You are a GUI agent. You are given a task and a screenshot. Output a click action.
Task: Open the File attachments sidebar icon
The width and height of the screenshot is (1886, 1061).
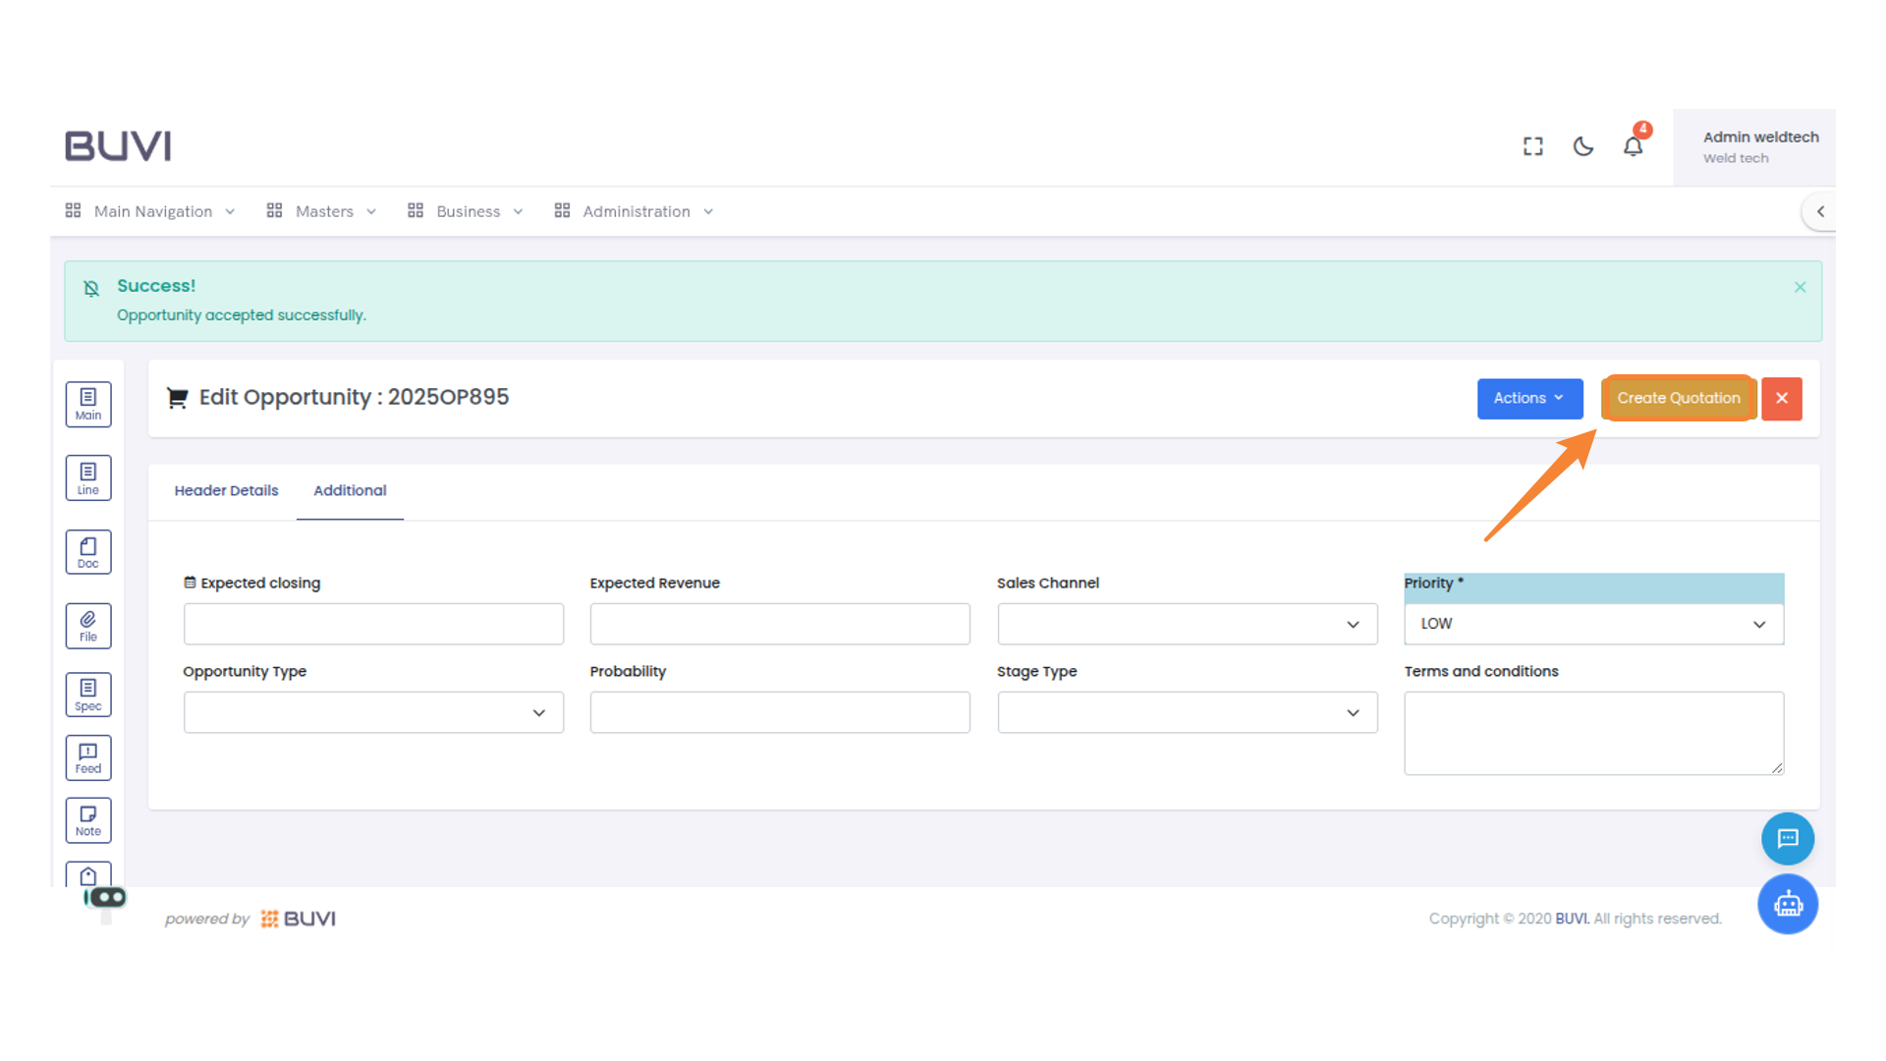pyautogui.click(x=88, y=626)
